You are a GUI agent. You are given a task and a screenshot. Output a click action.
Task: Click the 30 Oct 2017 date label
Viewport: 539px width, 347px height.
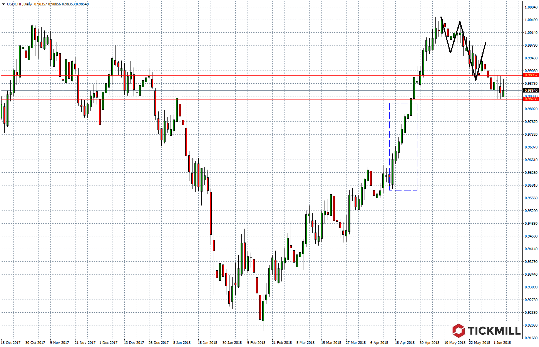35,342
